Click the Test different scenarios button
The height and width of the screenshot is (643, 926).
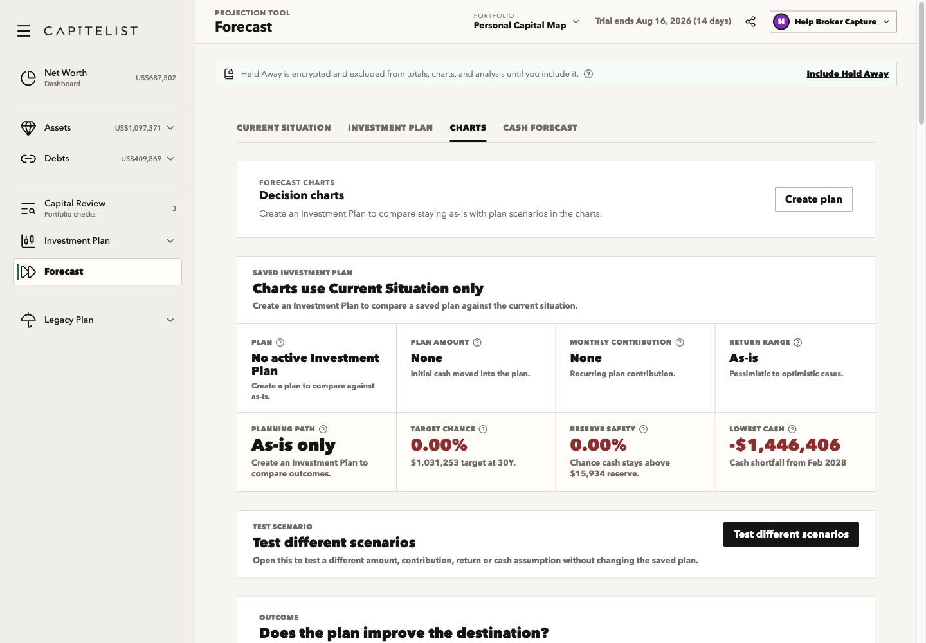791,534
